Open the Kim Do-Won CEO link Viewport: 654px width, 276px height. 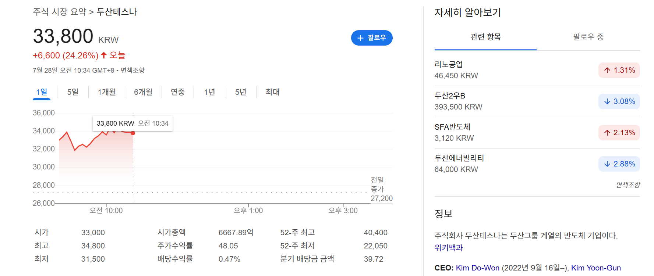click(x=478, y=268)
